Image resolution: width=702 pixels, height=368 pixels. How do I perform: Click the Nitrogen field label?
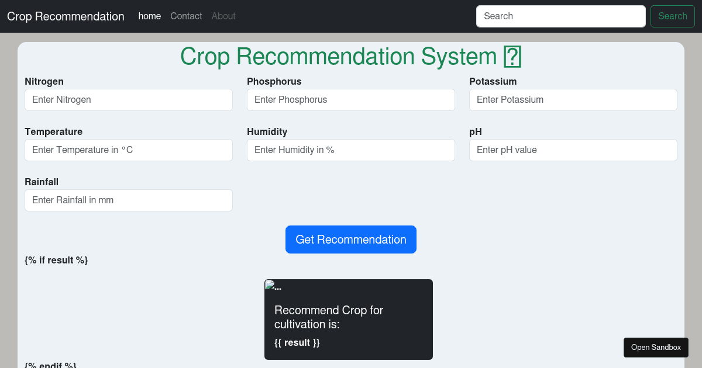tap(44, 81)
